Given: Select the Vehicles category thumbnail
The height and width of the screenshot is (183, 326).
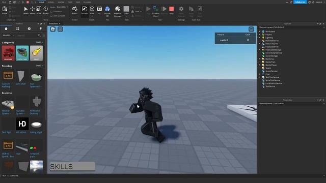Looking at the screenshot, I should click(8, 53).
